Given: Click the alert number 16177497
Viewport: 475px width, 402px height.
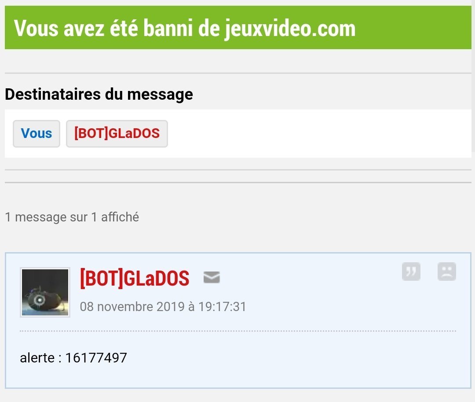Looking at the screenshot, I should pos(96,358).
